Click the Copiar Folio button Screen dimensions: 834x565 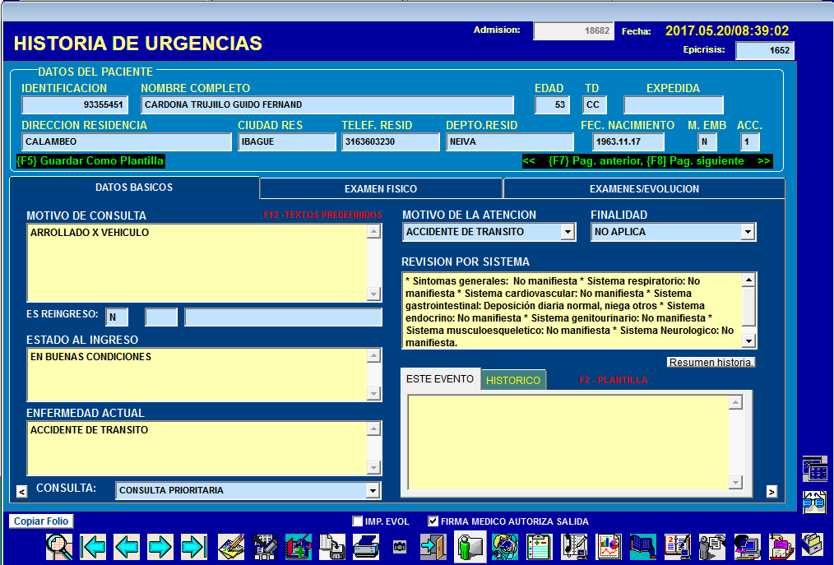coord(41,521)
